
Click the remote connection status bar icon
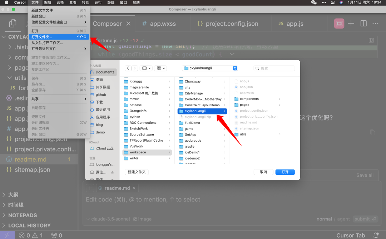point(7,235)
